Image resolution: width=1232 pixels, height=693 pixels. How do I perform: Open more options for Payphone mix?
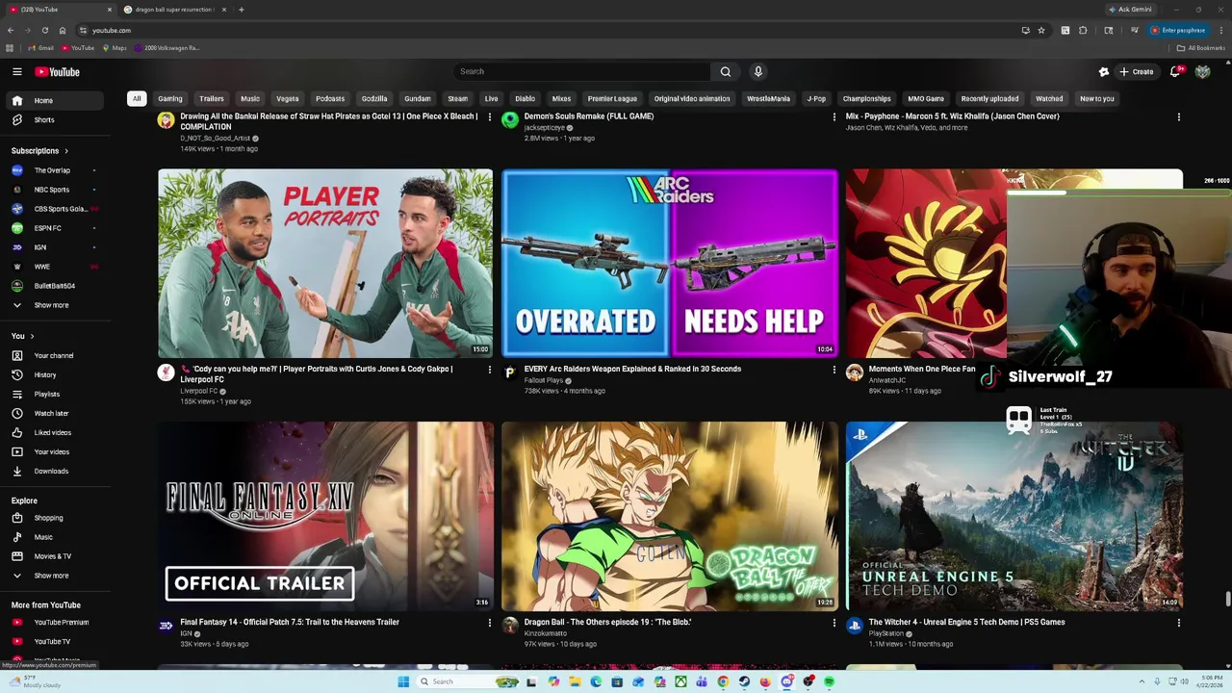click(1179, 116)
